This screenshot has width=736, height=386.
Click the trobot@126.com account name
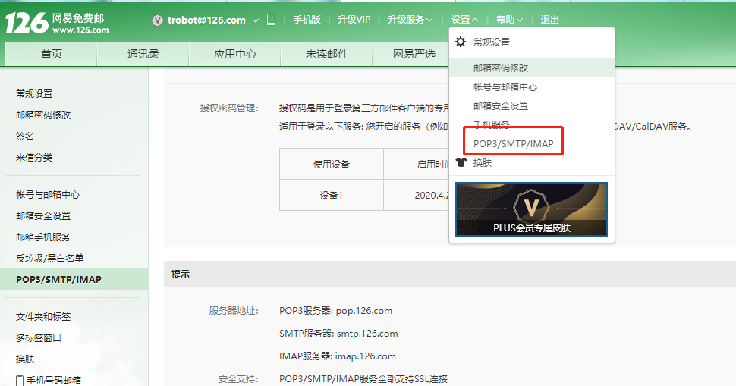[x=206, y=20]
